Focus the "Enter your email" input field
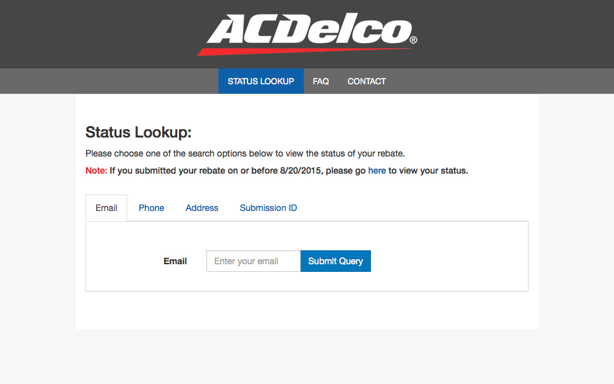This screenshot has width=614, height=384. tap(253, 261)
